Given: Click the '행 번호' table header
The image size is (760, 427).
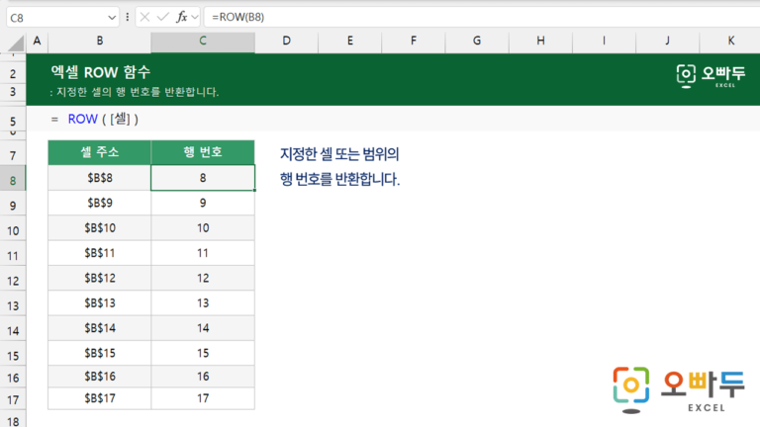Looking at the screenshot, I should click(x=203, y=152).
